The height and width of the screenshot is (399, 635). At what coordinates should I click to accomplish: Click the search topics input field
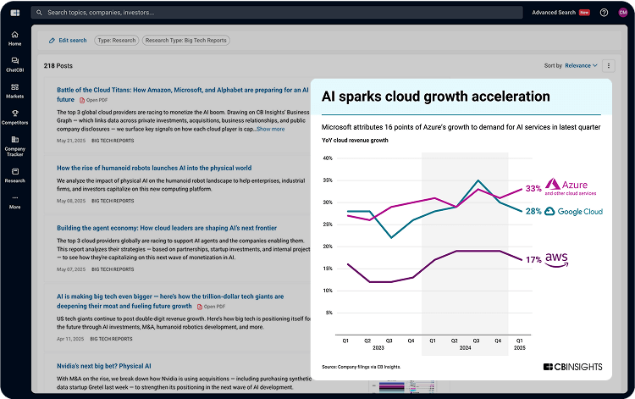pos(254,13)
